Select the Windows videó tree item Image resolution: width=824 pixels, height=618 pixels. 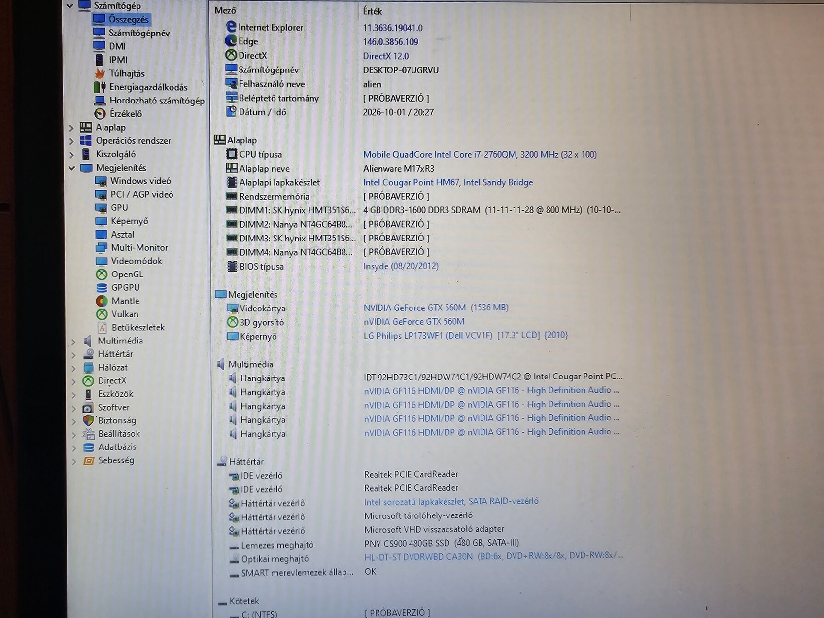[x=140, y=181]
